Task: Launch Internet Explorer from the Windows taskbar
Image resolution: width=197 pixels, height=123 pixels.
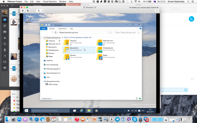Action: 82,111
